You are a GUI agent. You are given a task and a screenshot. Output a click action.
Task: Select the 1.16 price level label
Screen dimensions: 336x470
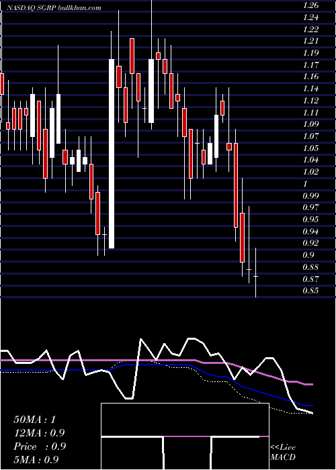[310, 77]
